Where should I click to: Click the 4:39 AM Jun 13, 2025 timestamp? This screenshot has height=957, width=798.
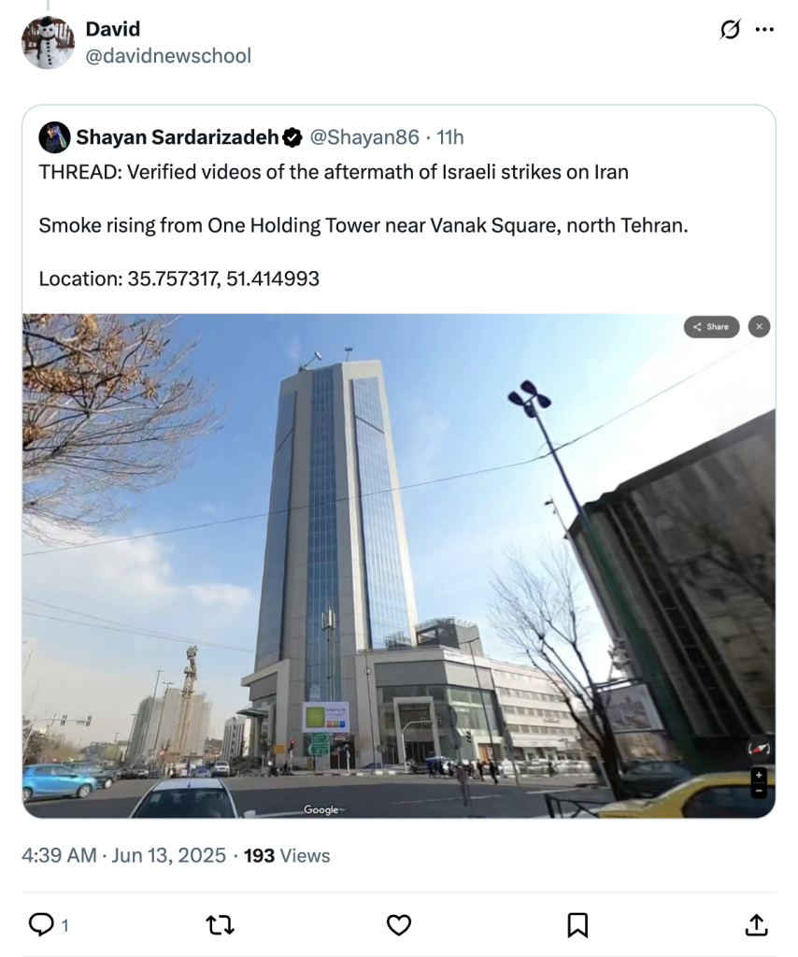point(124,856)
